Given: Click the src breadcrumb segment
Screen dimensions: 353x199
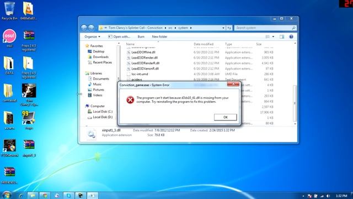Looking at the screenshot, I should [170, 28].
